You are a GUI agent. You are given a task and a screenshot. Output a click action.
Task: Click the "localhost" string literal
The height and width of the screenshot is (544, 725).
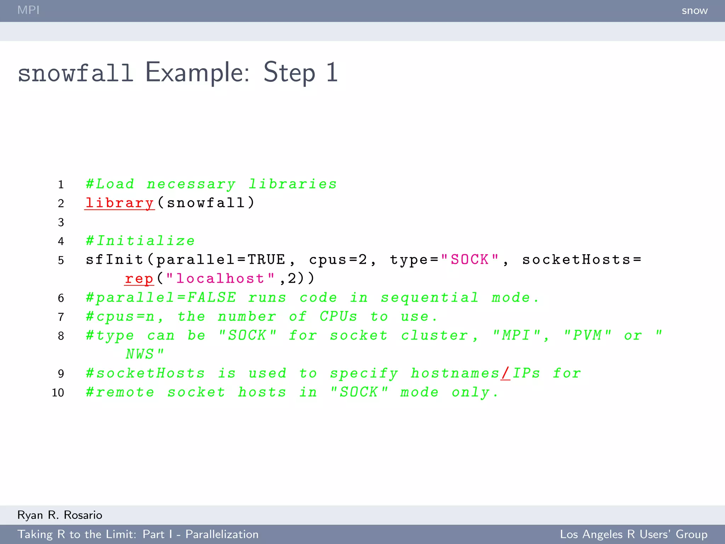coord(220,279)
